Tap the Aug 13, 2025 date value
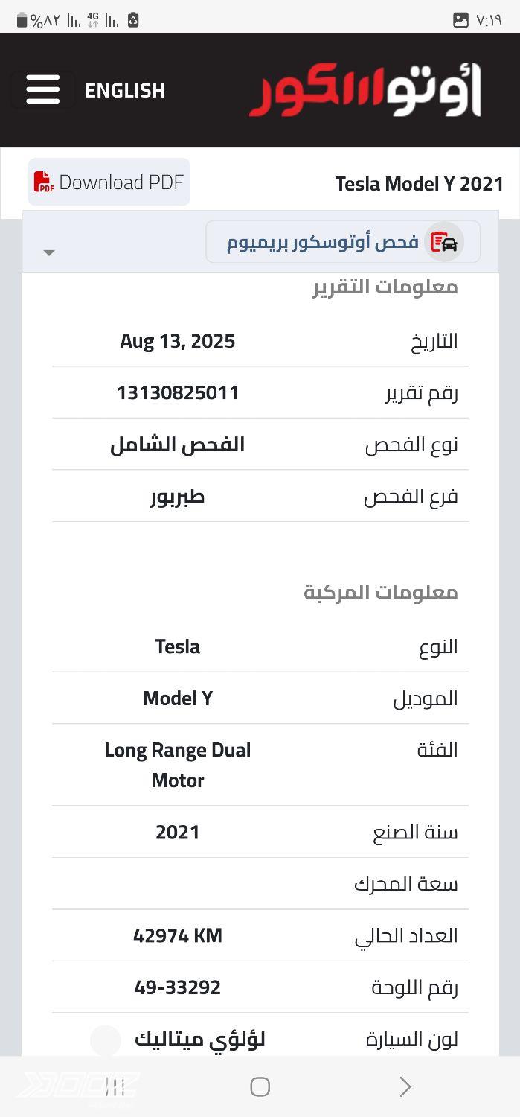This screenshot has height=1117, width=520. pos(178,341)
